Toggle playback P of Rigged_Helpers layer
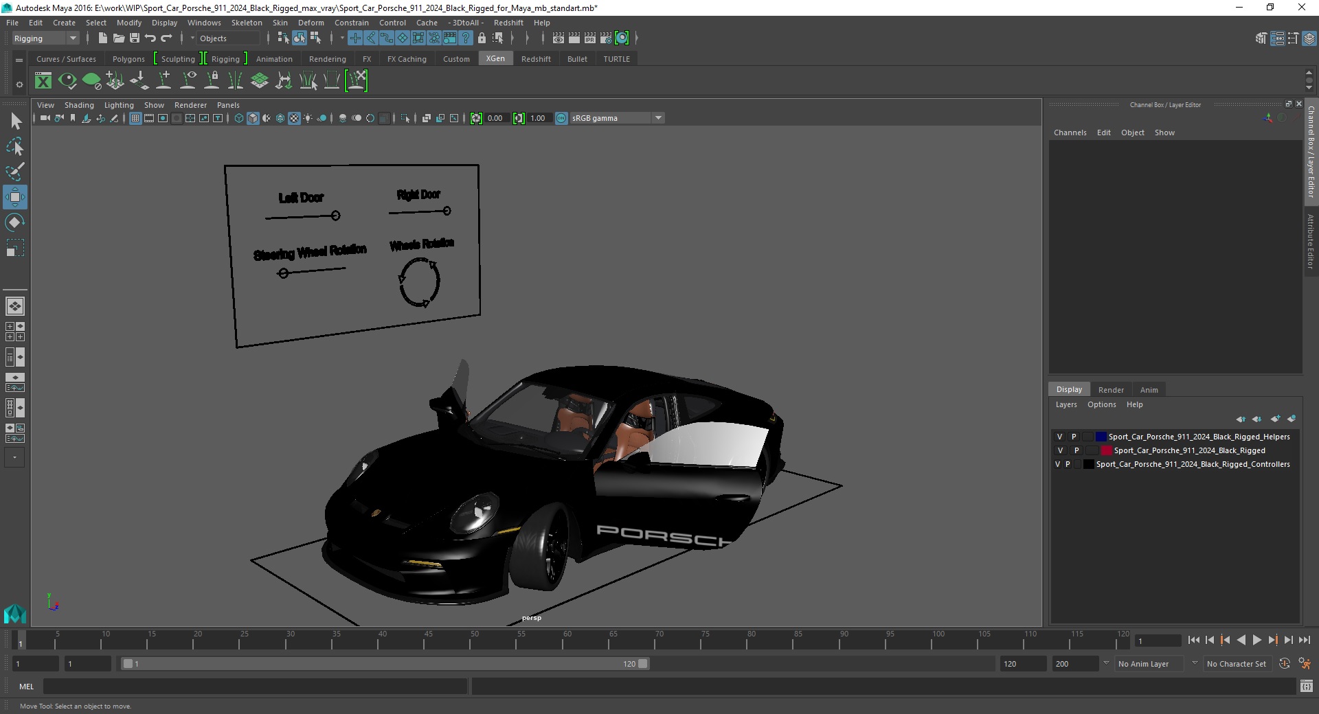Screen dimensions: 1319x714 pos(1074,437)
